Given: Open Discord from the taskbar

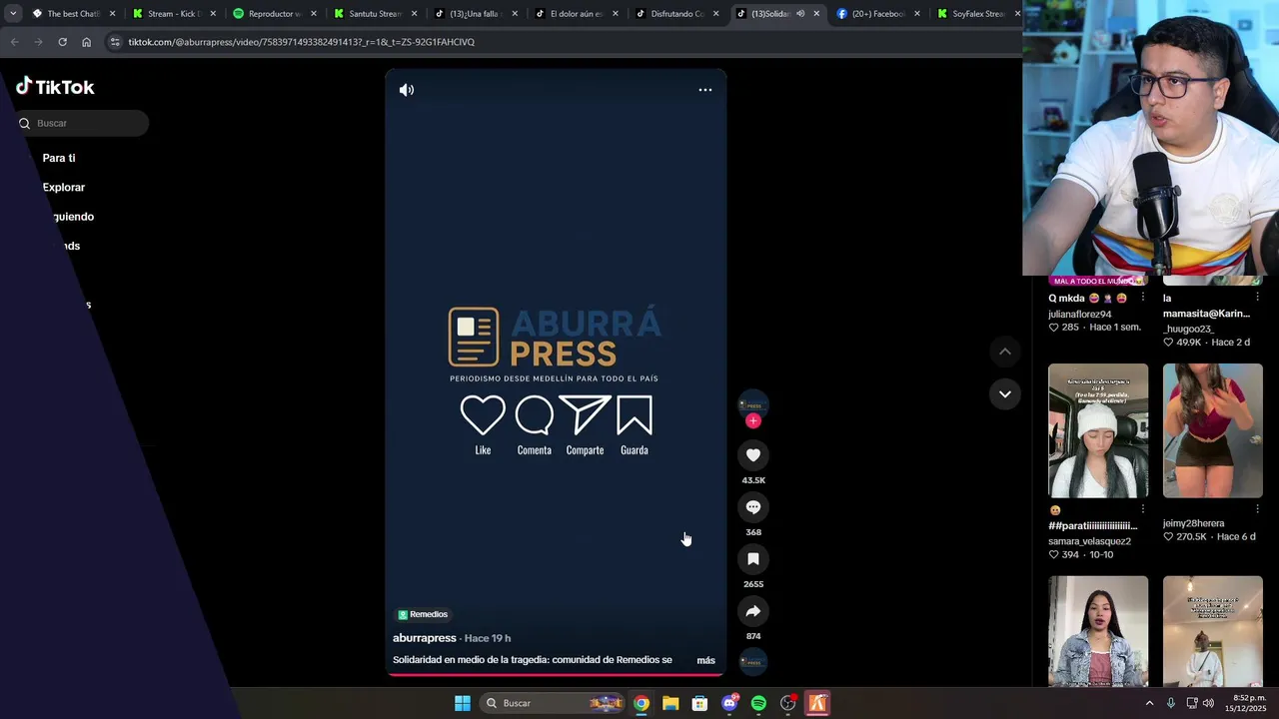Looking at the screenshot, I should [x=729, y=703].
